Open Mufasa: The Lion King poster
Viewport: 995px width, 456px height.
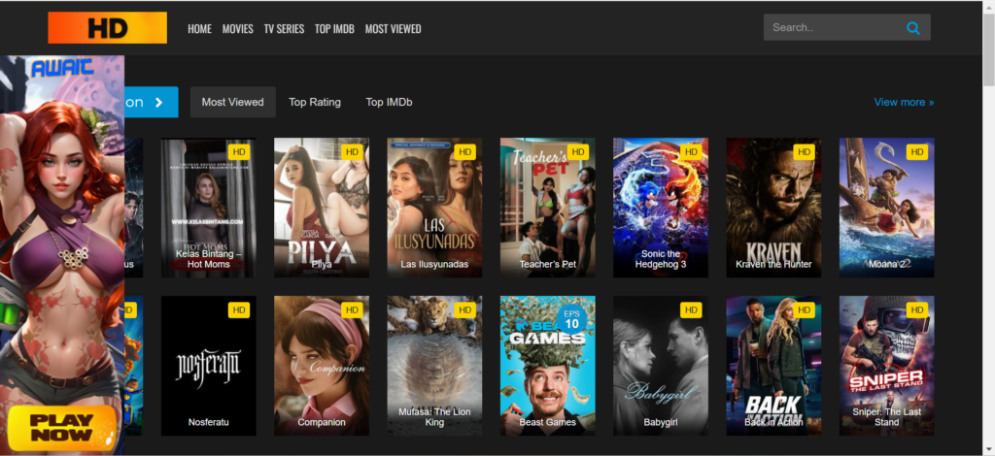(434, 366)
